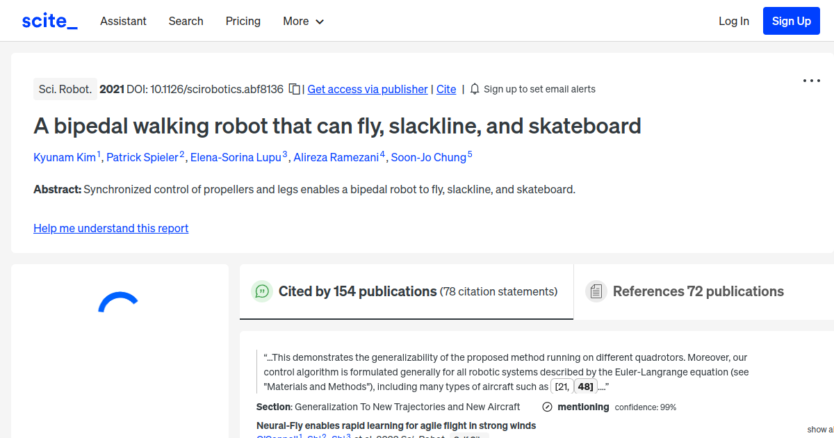Click the circled checkmark beside the mentioning label
Image resolution: width=834 pixels, height=438 pixels.
(x=548, y=407)
